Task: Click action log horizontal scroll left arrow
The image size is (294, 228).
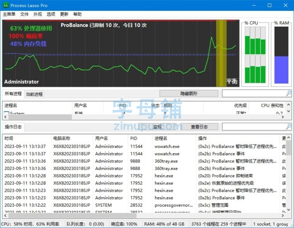Action: [5, 216]
